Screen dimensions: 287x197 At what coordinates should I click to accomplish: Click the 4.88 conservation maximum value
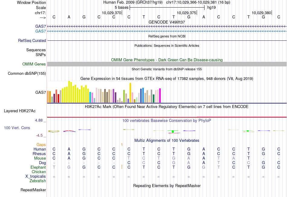tap(39, 120)
